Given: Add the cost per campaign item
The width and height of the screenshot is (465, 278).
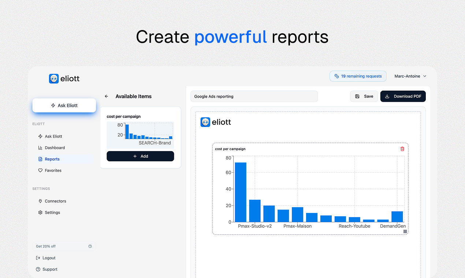Looking at the screenshot, I should (140, 156).
